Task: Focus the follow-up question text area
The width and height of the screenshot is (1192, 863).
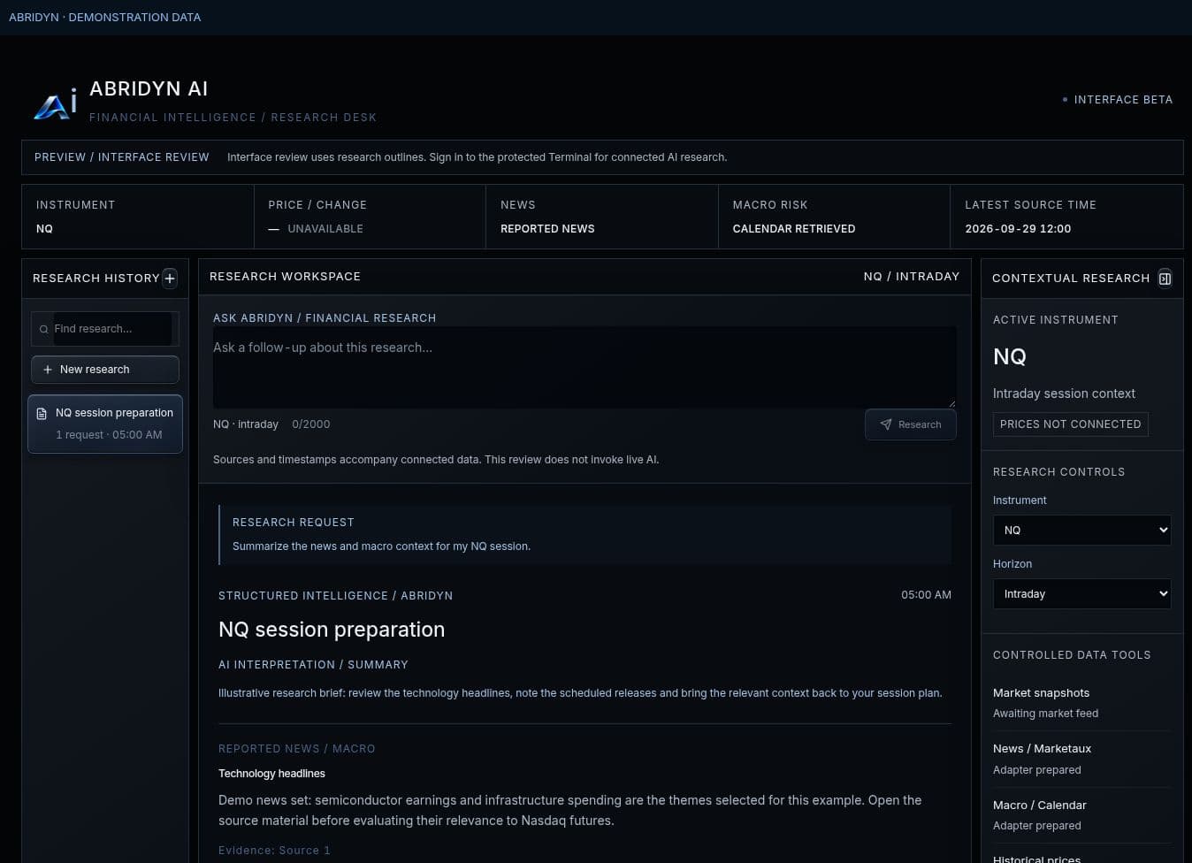Action: click(x=585, y=368)
